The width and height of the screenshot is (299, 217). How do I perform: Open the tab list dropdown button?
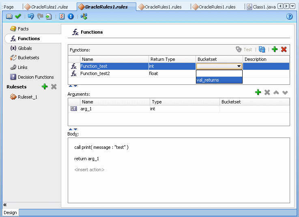293,6
